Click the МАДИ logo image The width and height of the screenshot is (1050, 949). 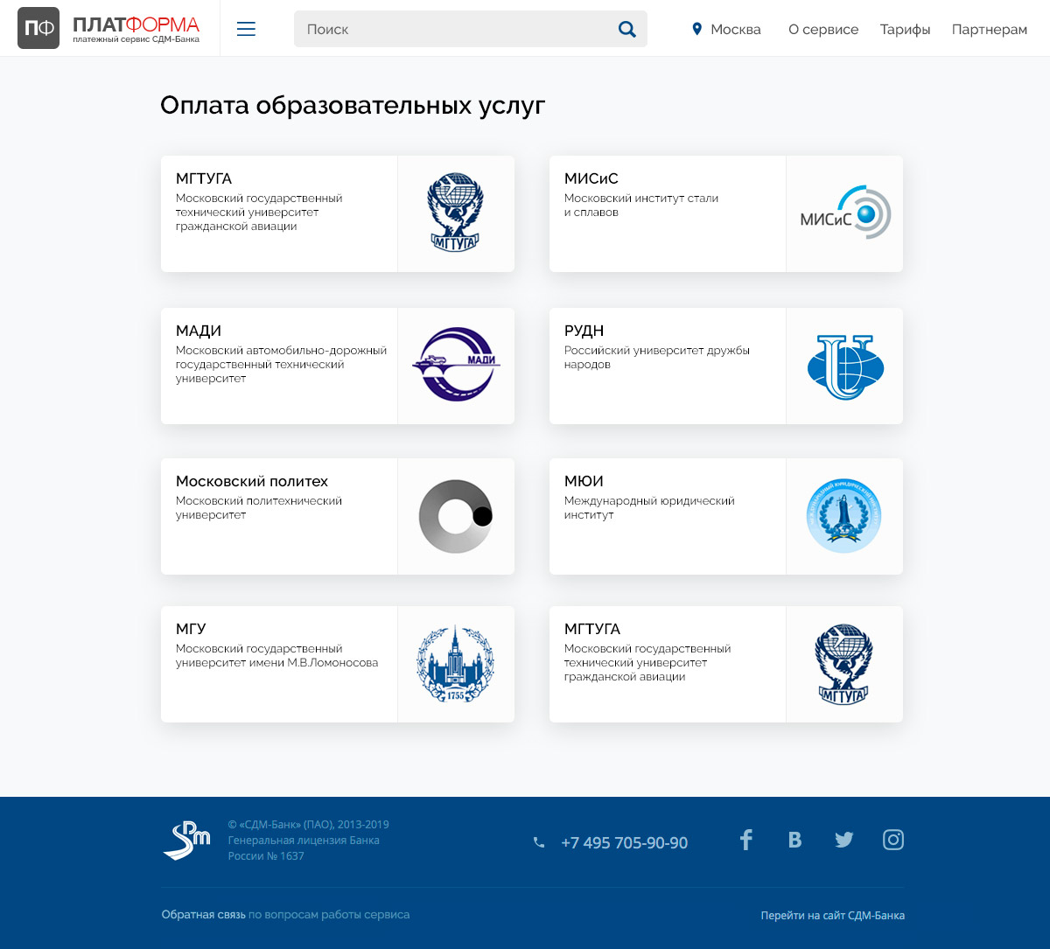(456, 365)
